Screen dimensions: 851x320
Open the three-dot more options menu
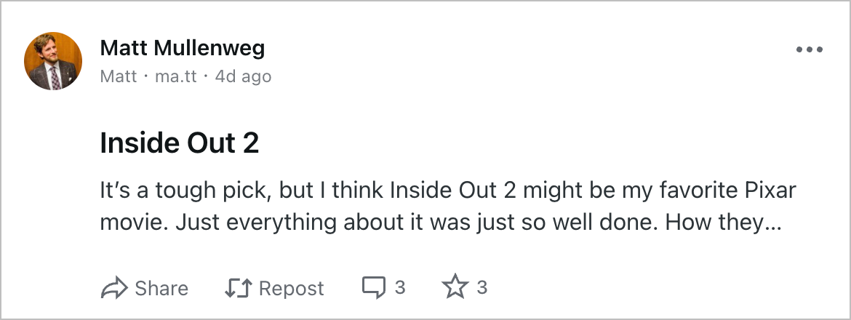click(x=809, y=50)
